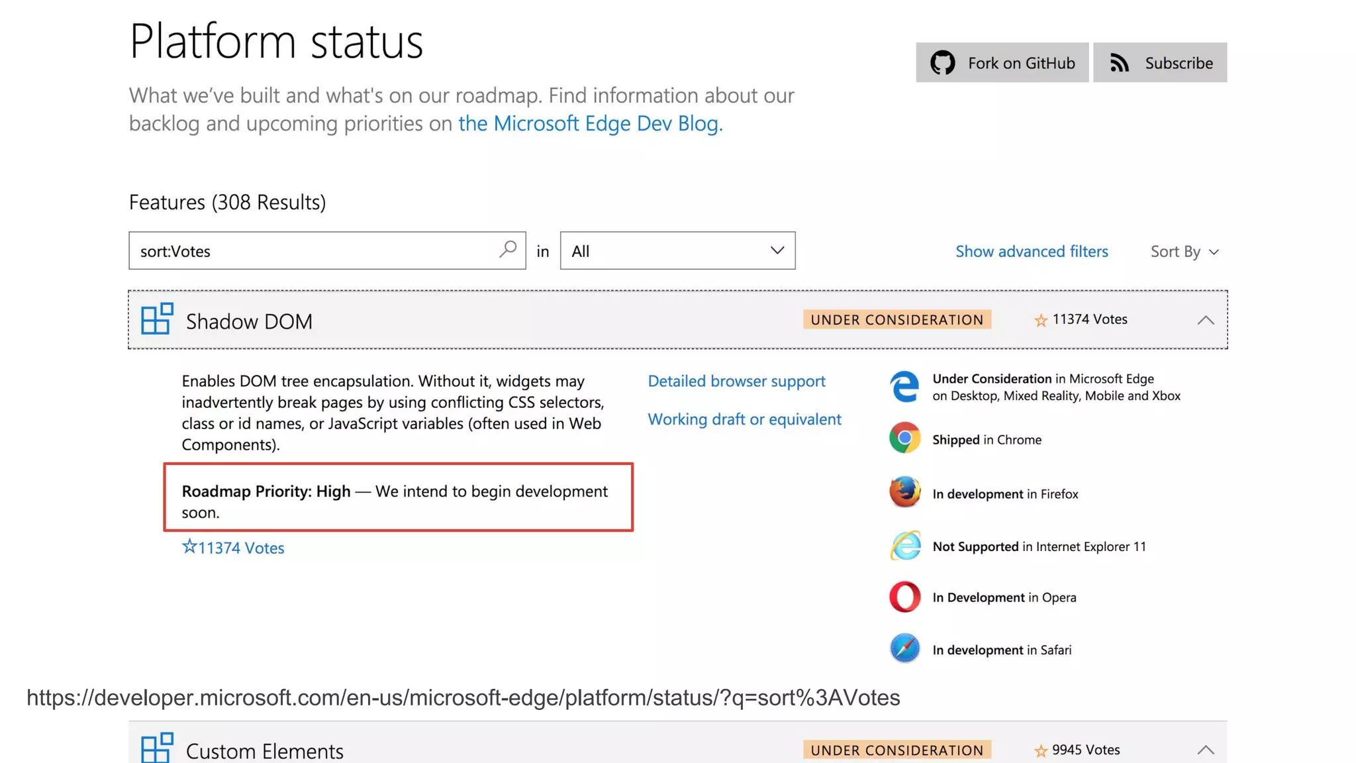This screenshot has height=763, width=1356.
Task: Collapse the Custom Elements section chevron
Action: pyautogui.click(x=1205, y=750)
